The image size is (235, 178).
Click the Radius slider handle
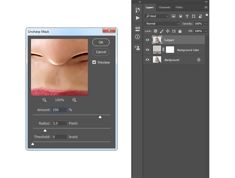(45, 131)
